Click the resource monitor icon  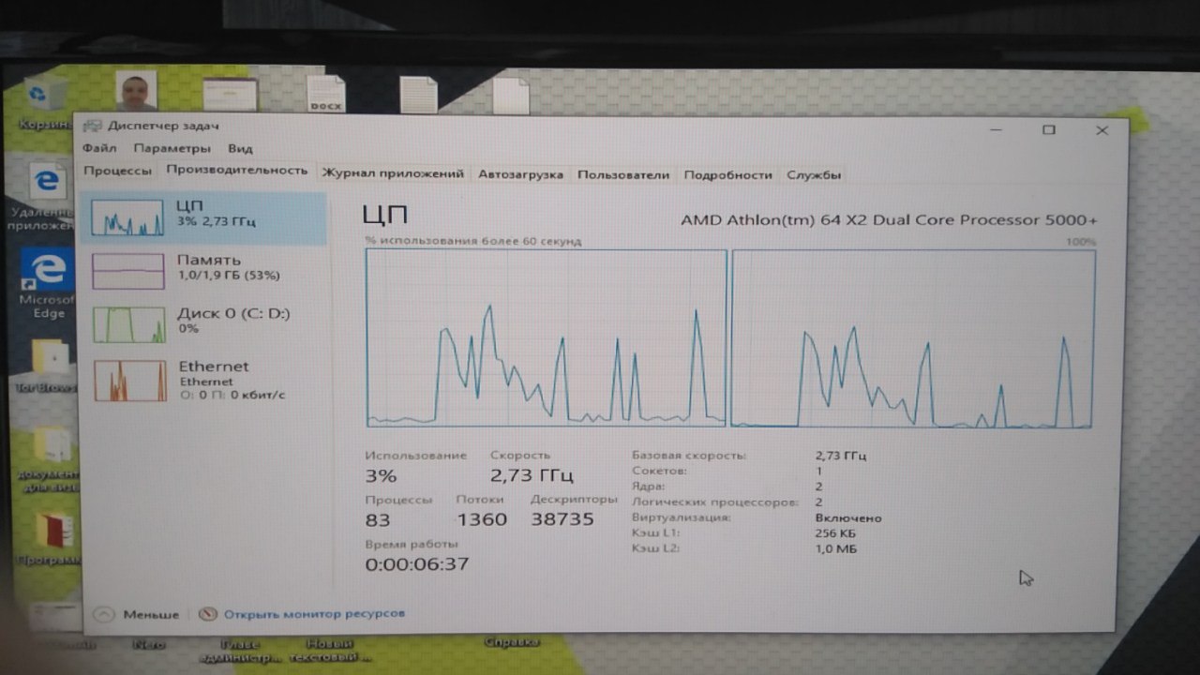point(207,614)
